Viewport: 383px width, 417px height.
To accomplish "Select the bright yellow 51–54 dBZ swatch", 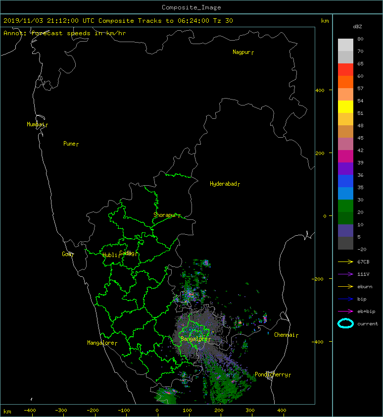I will 345,106.
